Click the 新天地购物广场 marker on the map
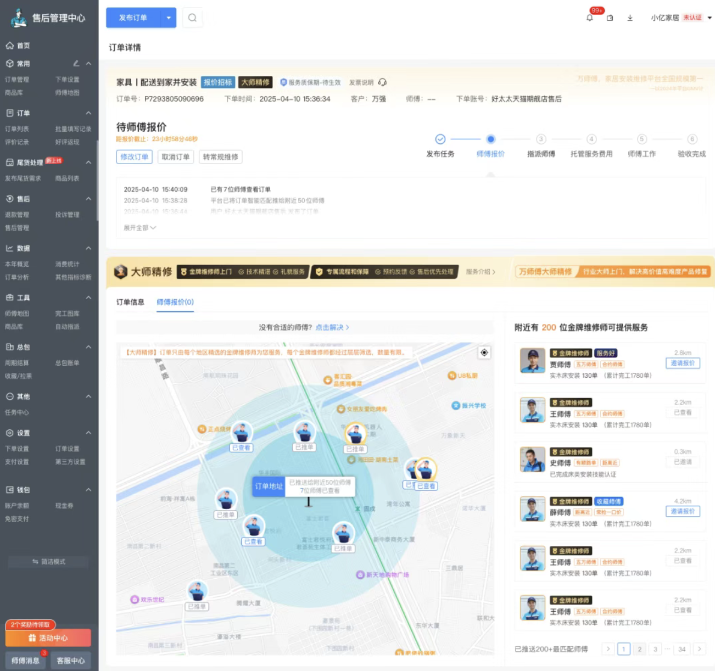The width and height of the screenshot is (715, 671). pyautogui.click(x=383, y=574)
